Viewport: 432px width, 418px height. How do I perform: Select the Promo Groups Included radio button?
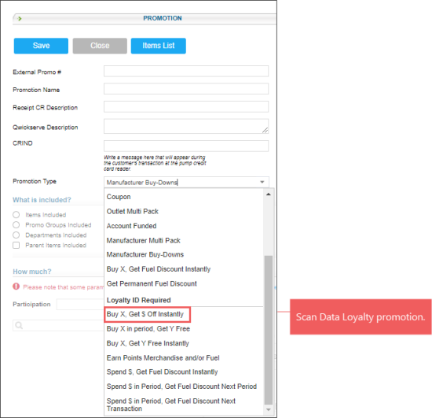pos(16,224)
